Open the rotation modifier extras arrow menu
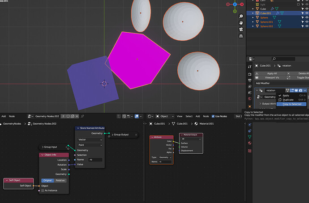Screen dimensions: 309x203 tap(305, 90)
